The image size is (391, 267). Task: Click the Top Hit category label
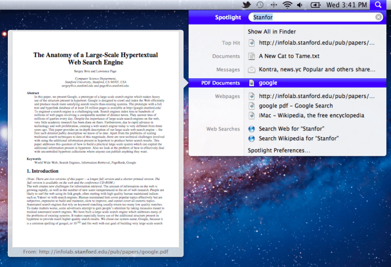tap(231, 43)
